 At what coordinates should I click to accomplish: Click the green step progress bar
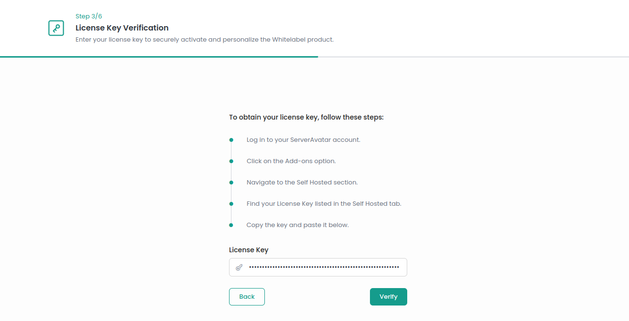[159, 57]
